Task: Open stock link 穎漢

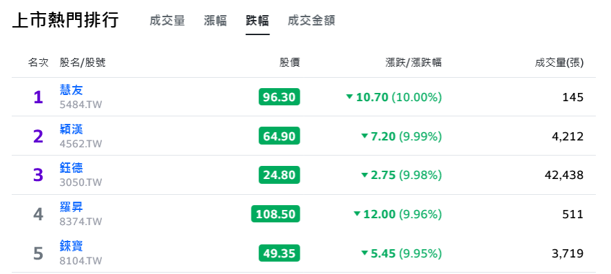Action: pos(72,129)
